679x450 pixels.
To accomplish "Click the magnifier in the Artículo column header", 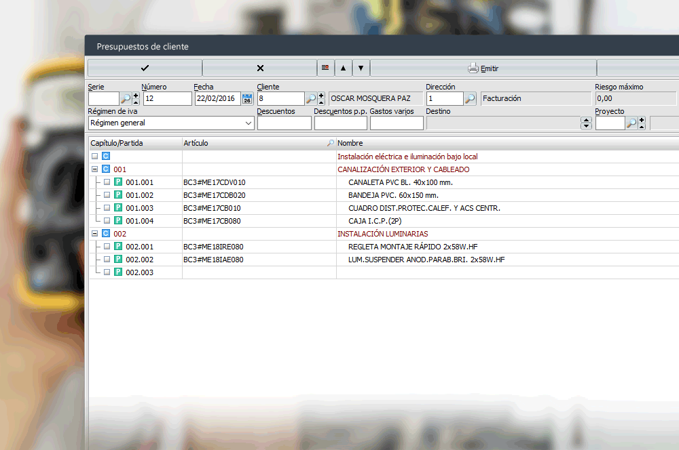I will [x=330, y=144].
